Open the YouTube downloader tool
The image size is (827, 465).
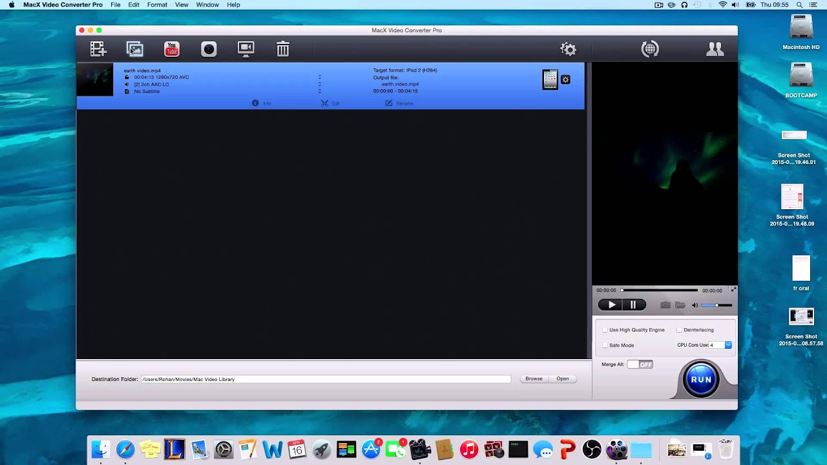point(172,49)
